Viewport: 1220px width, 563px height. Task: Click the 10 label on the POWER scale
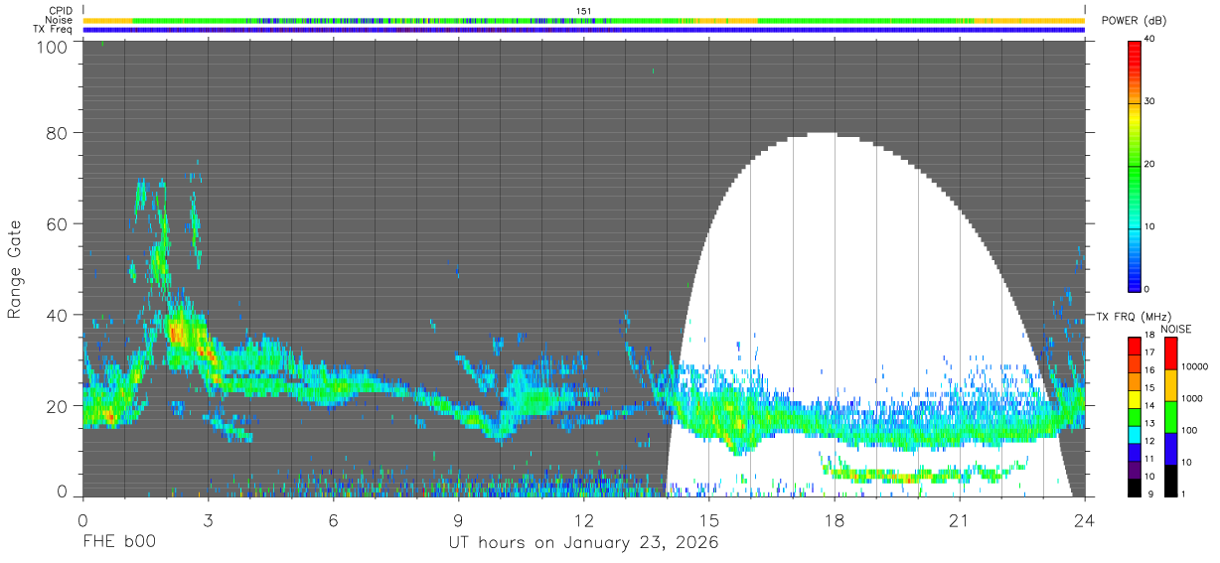coord(1150,226)
